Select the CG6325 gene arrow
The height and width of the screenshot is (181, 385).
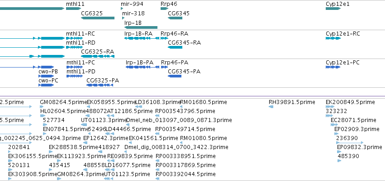tap(98, 18)
